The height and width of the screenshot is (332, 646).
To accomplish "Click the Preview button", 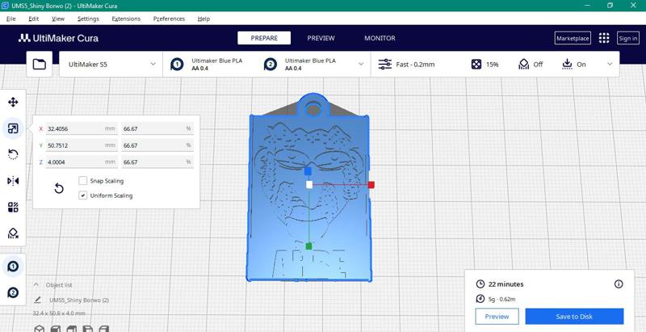I will (497, 317).
